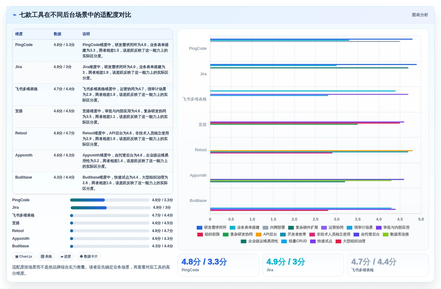The image size is (441, 289).
Task: Select the 说明 column header
Action: (x=86, y=34)
